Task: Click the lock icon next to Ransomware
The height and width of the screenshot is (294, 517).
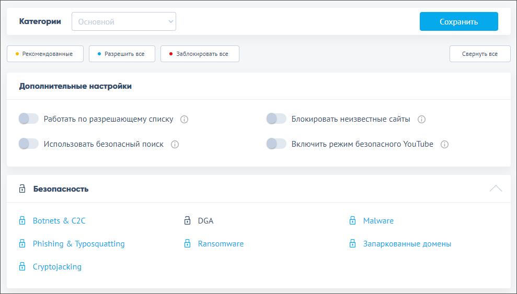Action: coord(187,244)
